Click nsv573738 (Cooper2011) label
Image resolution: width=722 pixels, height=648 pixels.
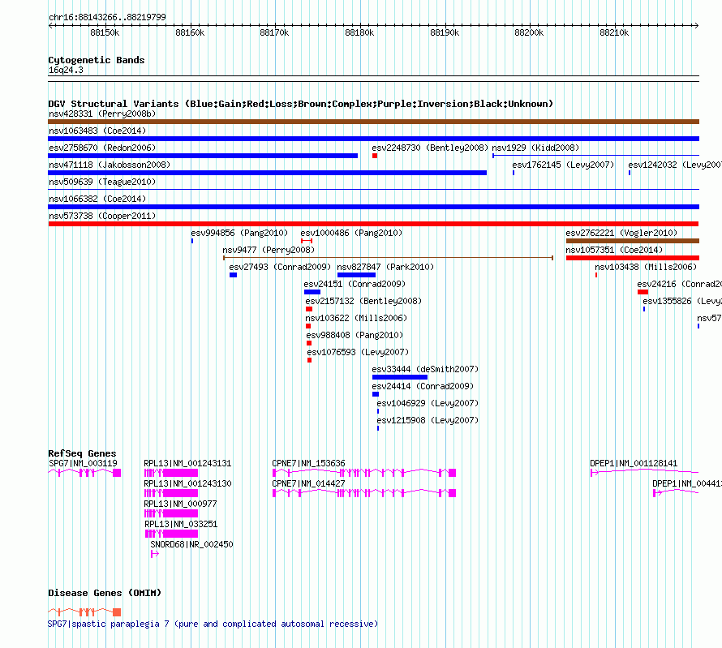pos(102,216)
